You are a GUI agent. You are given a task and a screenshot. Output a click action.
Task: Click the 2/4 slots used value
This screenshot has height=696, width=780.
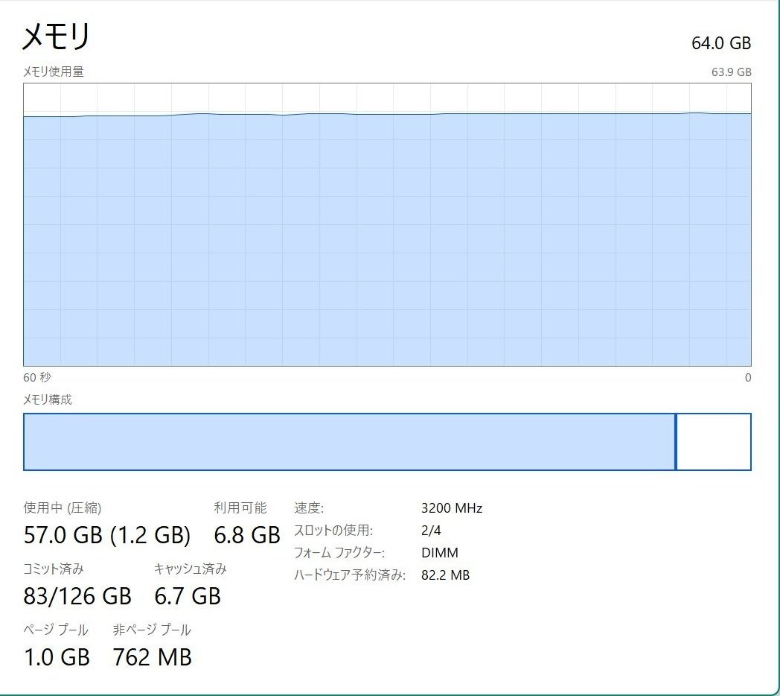(x=431, y=531)
